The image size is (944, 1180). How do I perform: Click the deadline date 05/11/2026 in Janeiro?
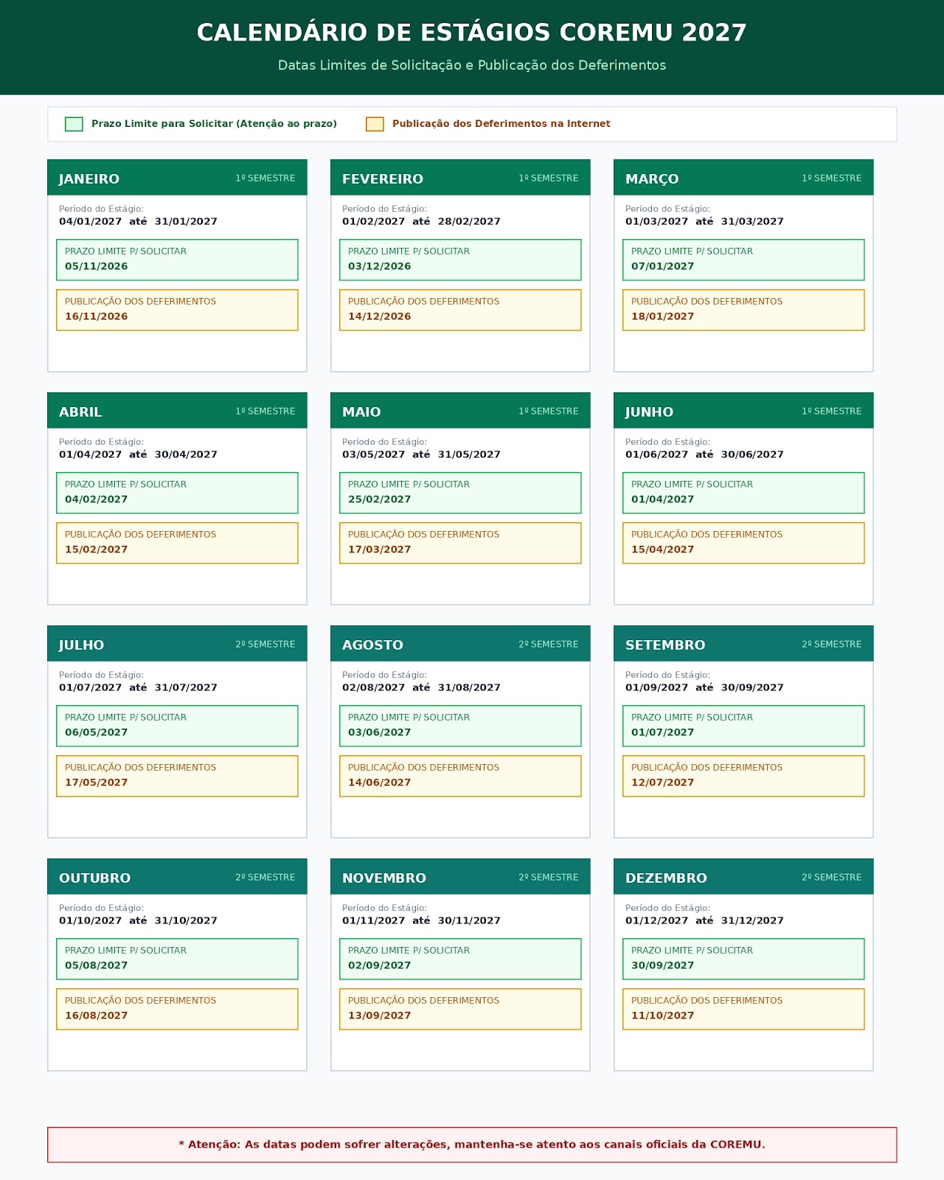pyautogui.click(x=96, y=266)
